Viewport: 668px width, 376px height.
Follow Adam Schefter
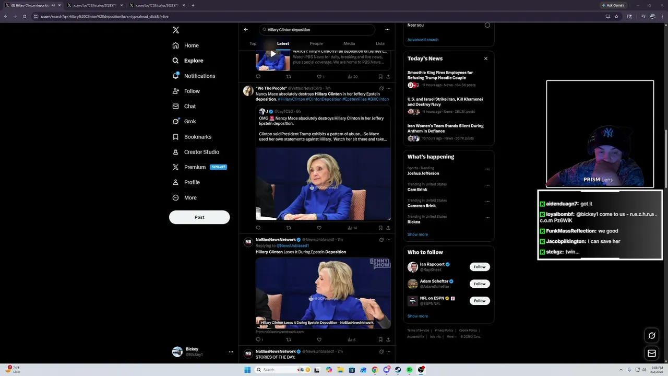[480, 284]
